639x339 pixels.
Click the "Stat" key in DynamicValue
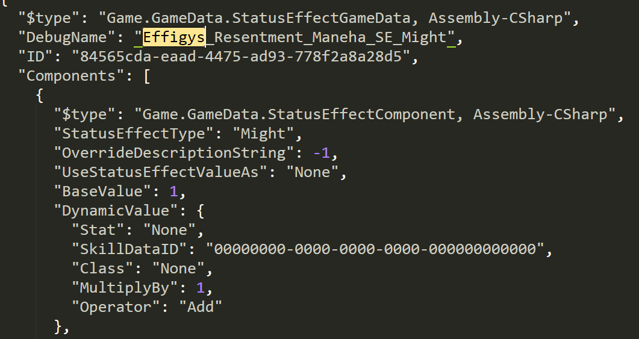pyautogui.click(x=98, y=230)
